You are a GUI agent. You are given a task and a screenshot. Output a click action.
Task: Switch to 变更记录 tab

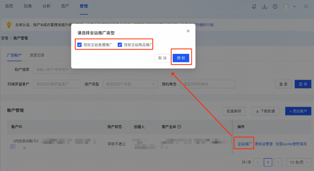(37, 55)
